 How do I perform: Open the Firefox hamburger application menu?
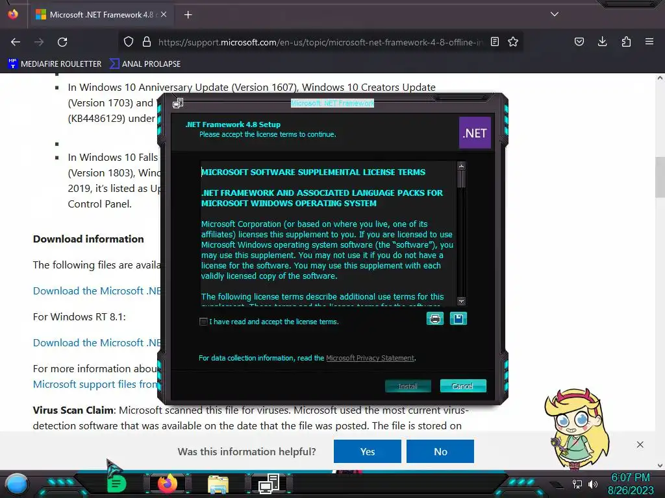point(649,42)
